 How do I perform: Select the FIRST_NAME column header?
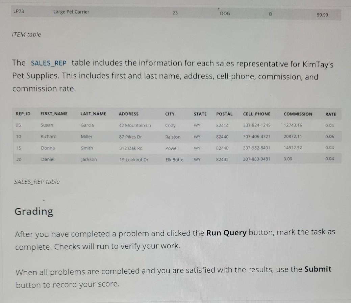(54, 114)
